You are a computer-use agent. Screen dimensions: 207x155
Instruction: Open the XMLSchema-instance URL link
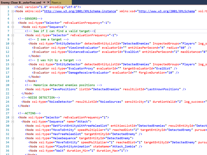pos(80,11)
